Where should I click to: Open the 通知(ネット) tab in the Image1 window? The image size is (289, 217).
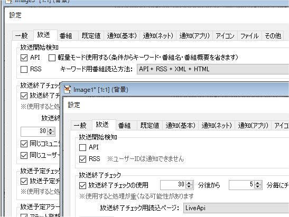click(217, 126)
